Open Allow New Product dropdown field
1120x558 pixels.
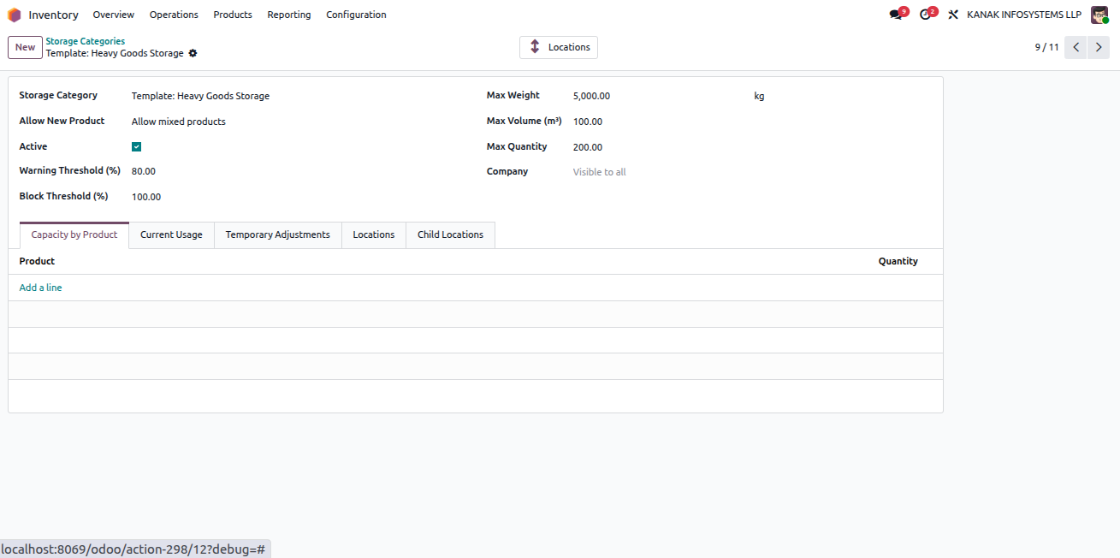tap(299, 122)
